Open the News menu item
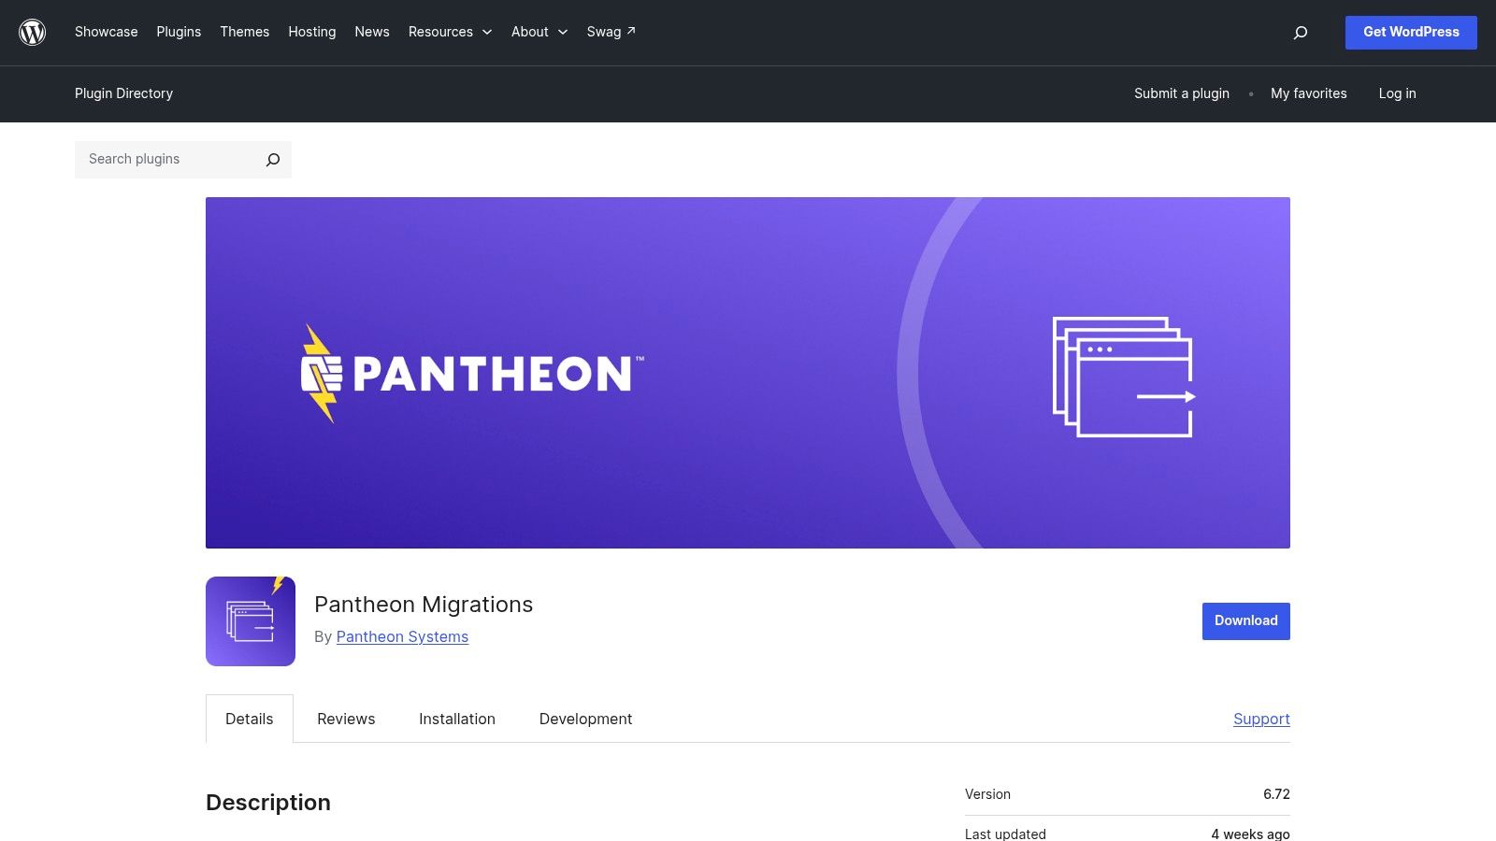 coord(372,32)
